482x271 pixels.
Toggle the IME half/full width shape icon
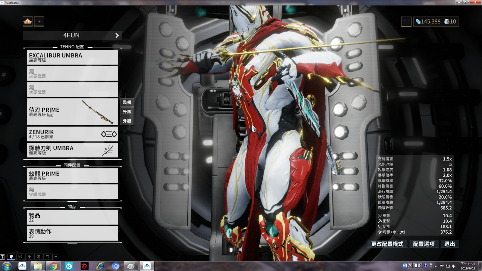[x=415, y=266]
